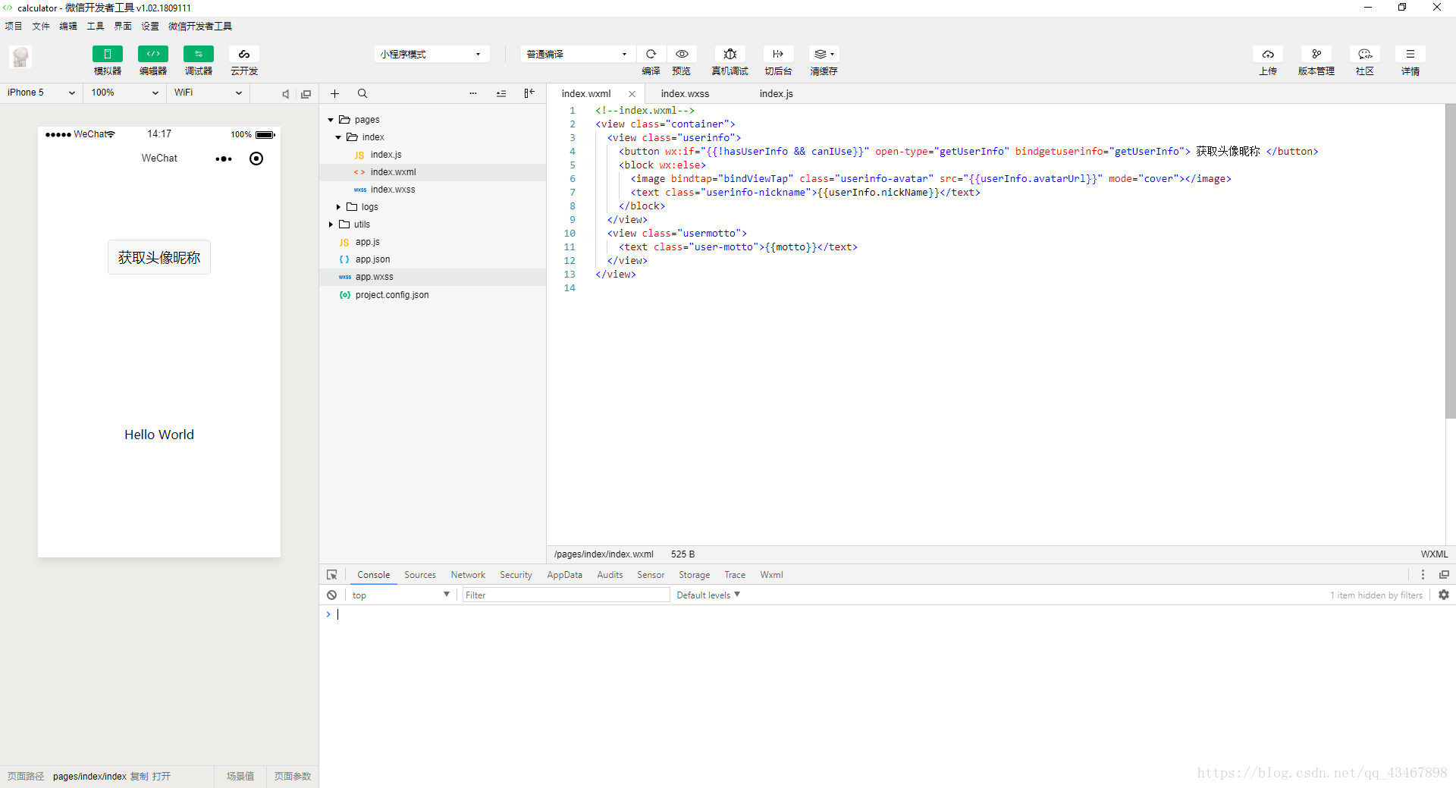Switch to the index.wxss tab

[x=685, y=94]
